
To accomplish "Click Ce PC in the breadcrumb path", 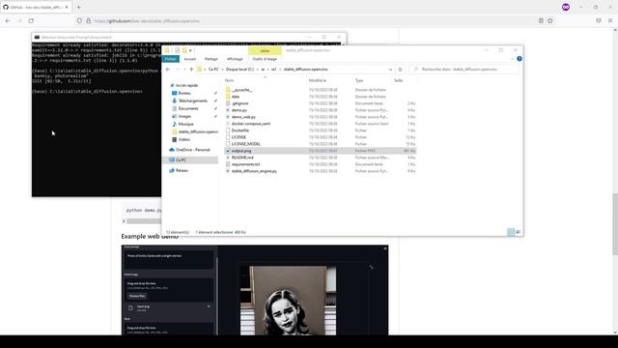I will tap(213, 70).
